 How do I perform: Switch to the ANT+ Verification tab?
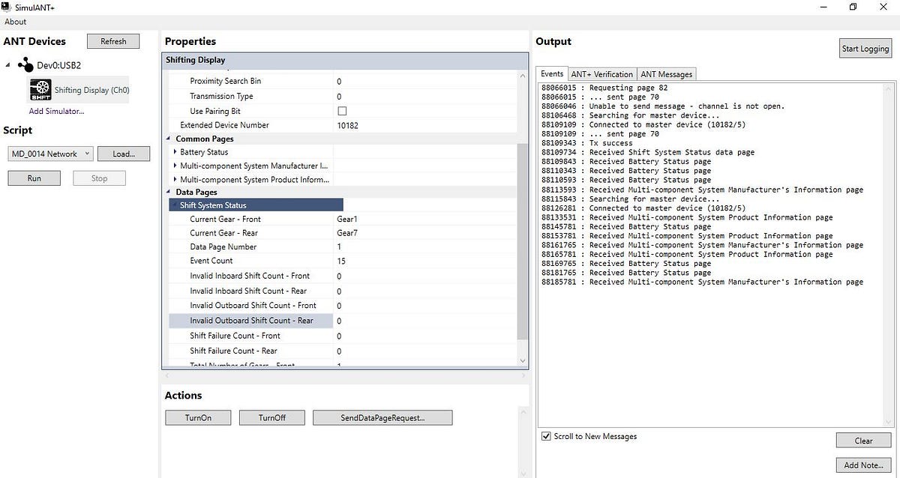click(x=601, y=73)
